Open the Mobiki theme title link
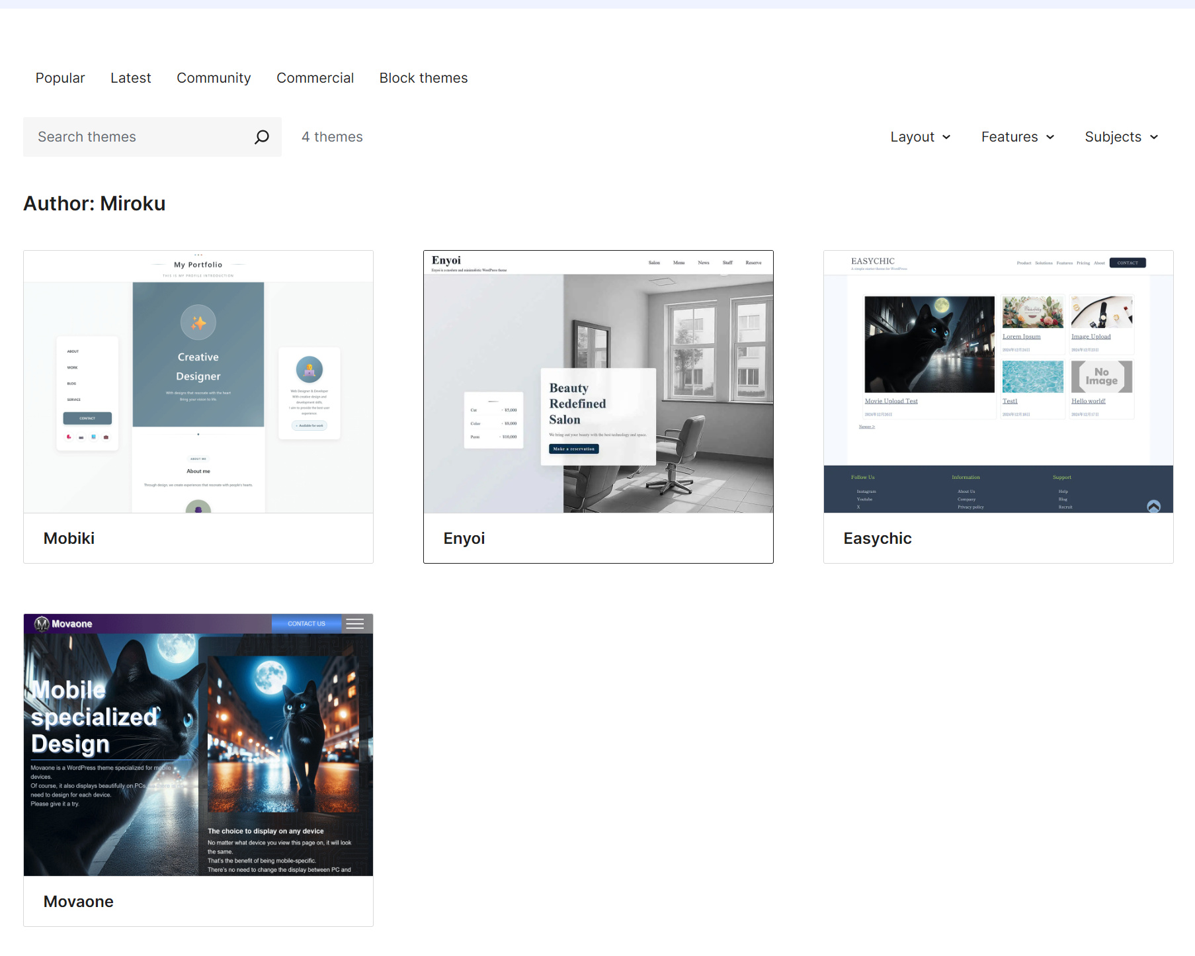This screenshot has height=956, width=1195. point(69,539)
